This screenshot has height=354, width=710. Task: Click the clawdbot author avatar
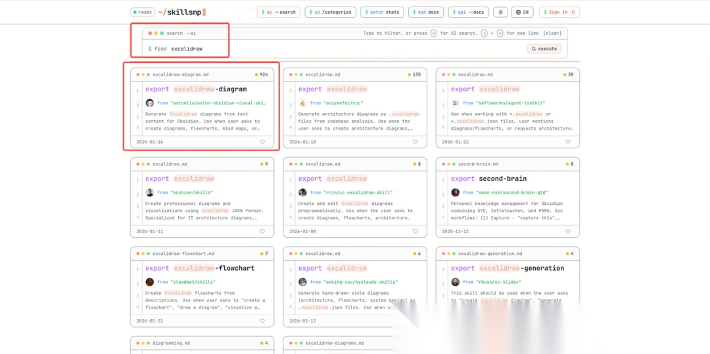150,282
